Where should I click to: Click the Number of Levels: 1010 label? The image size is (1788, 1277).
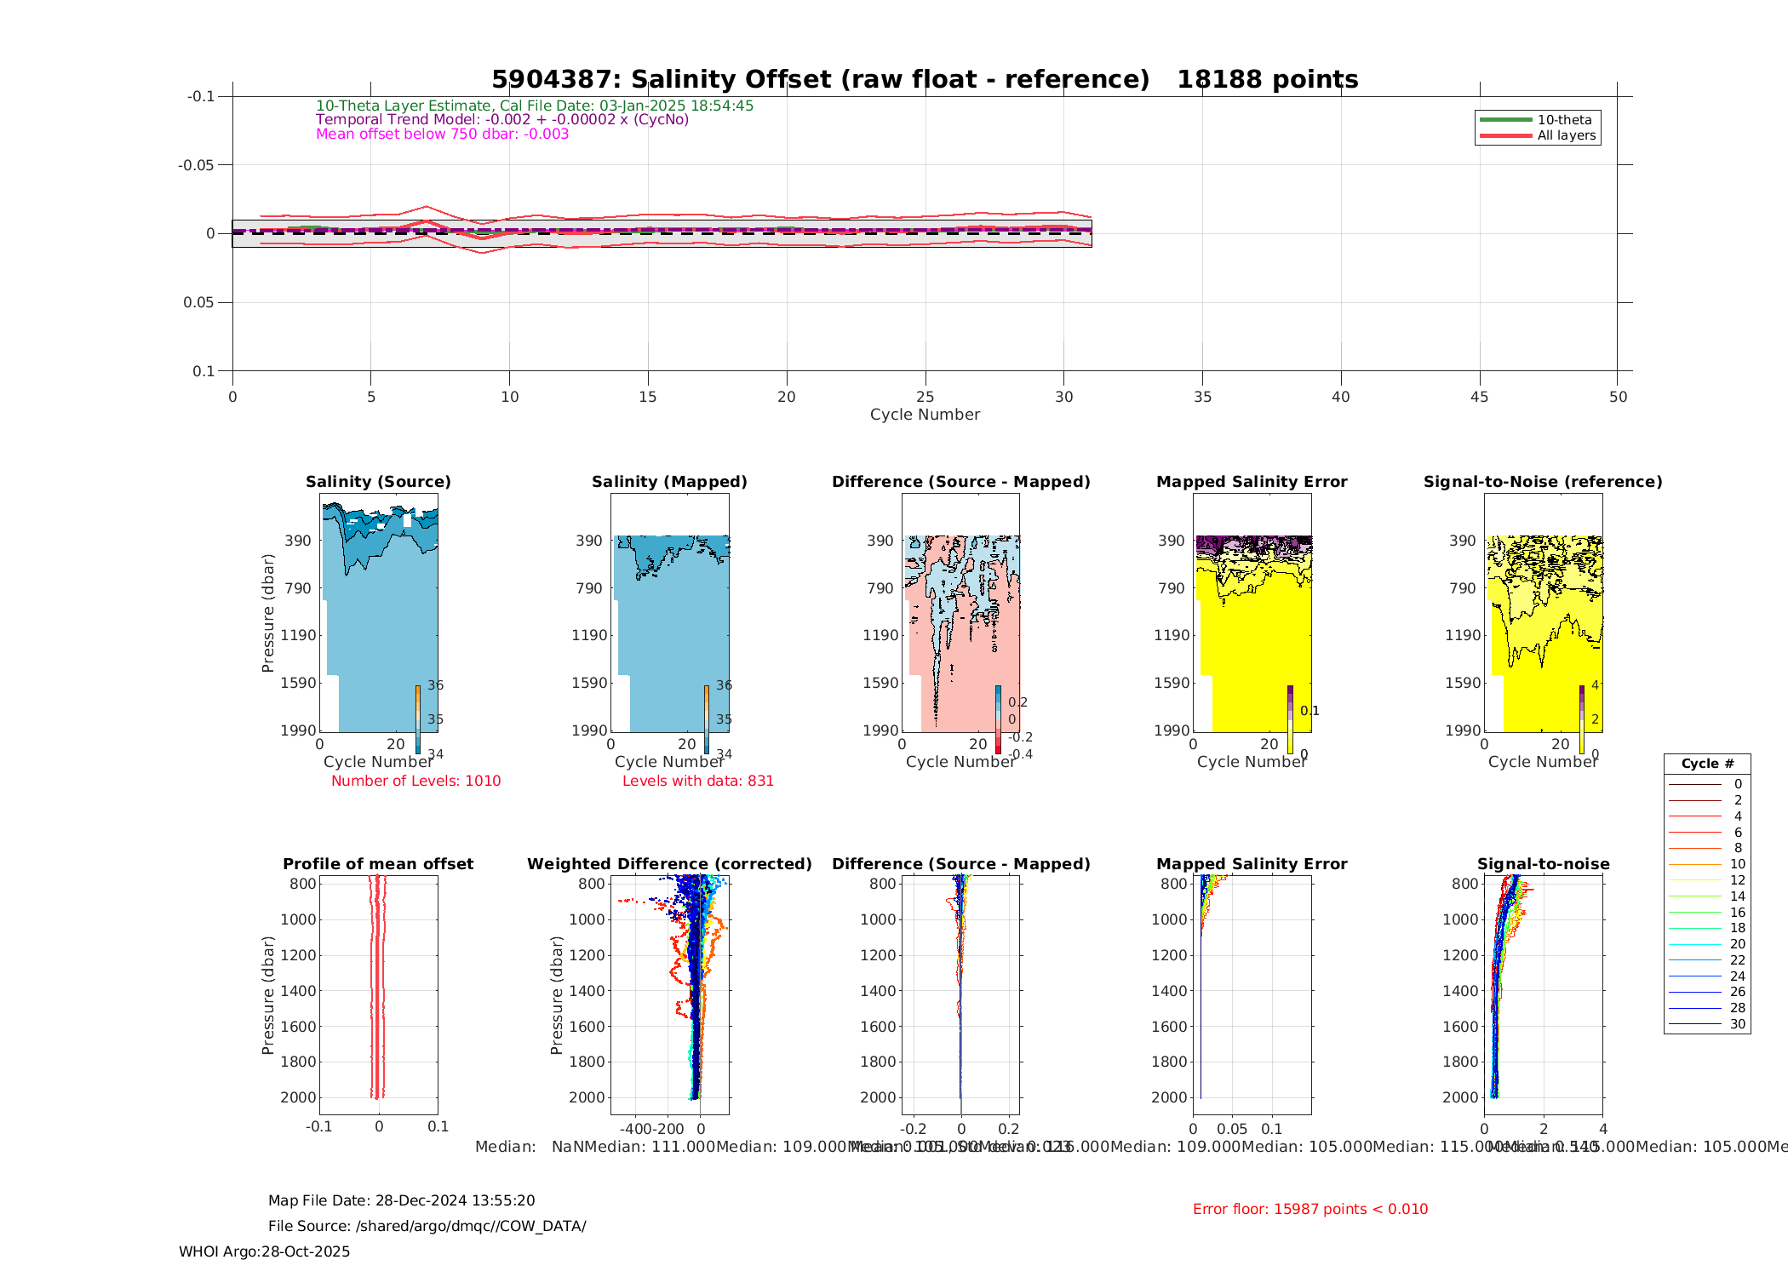tap(415, 781)
